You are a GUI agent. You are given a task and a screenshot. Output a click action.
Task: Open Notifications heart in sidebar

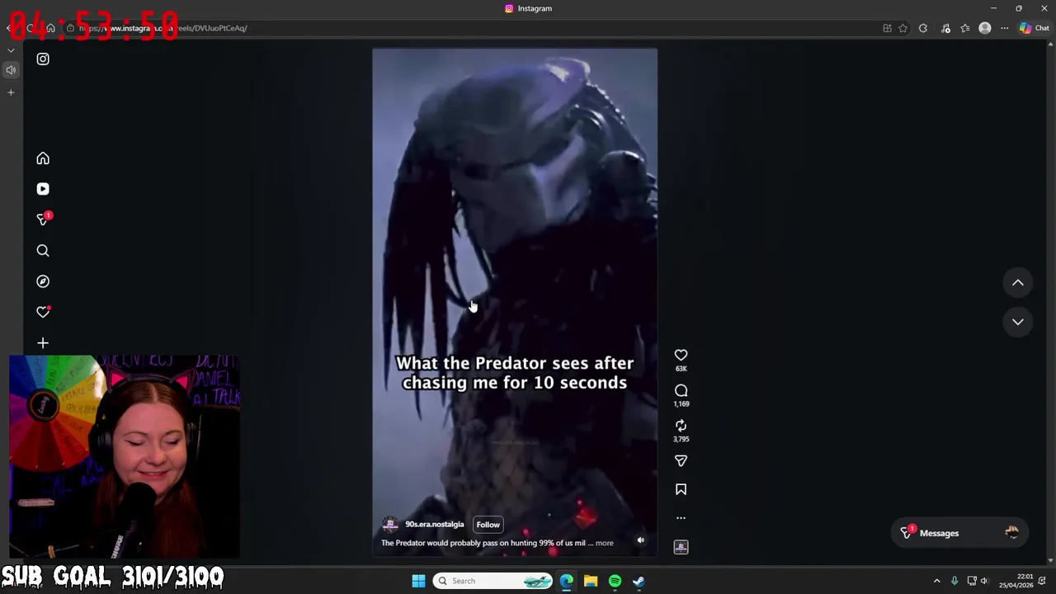43,312
